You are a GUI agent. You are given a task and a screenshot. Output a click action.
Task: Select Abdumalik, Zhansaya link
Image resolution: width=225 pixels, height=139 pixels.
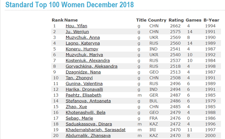pyautogui.click(x=88, y=136)
